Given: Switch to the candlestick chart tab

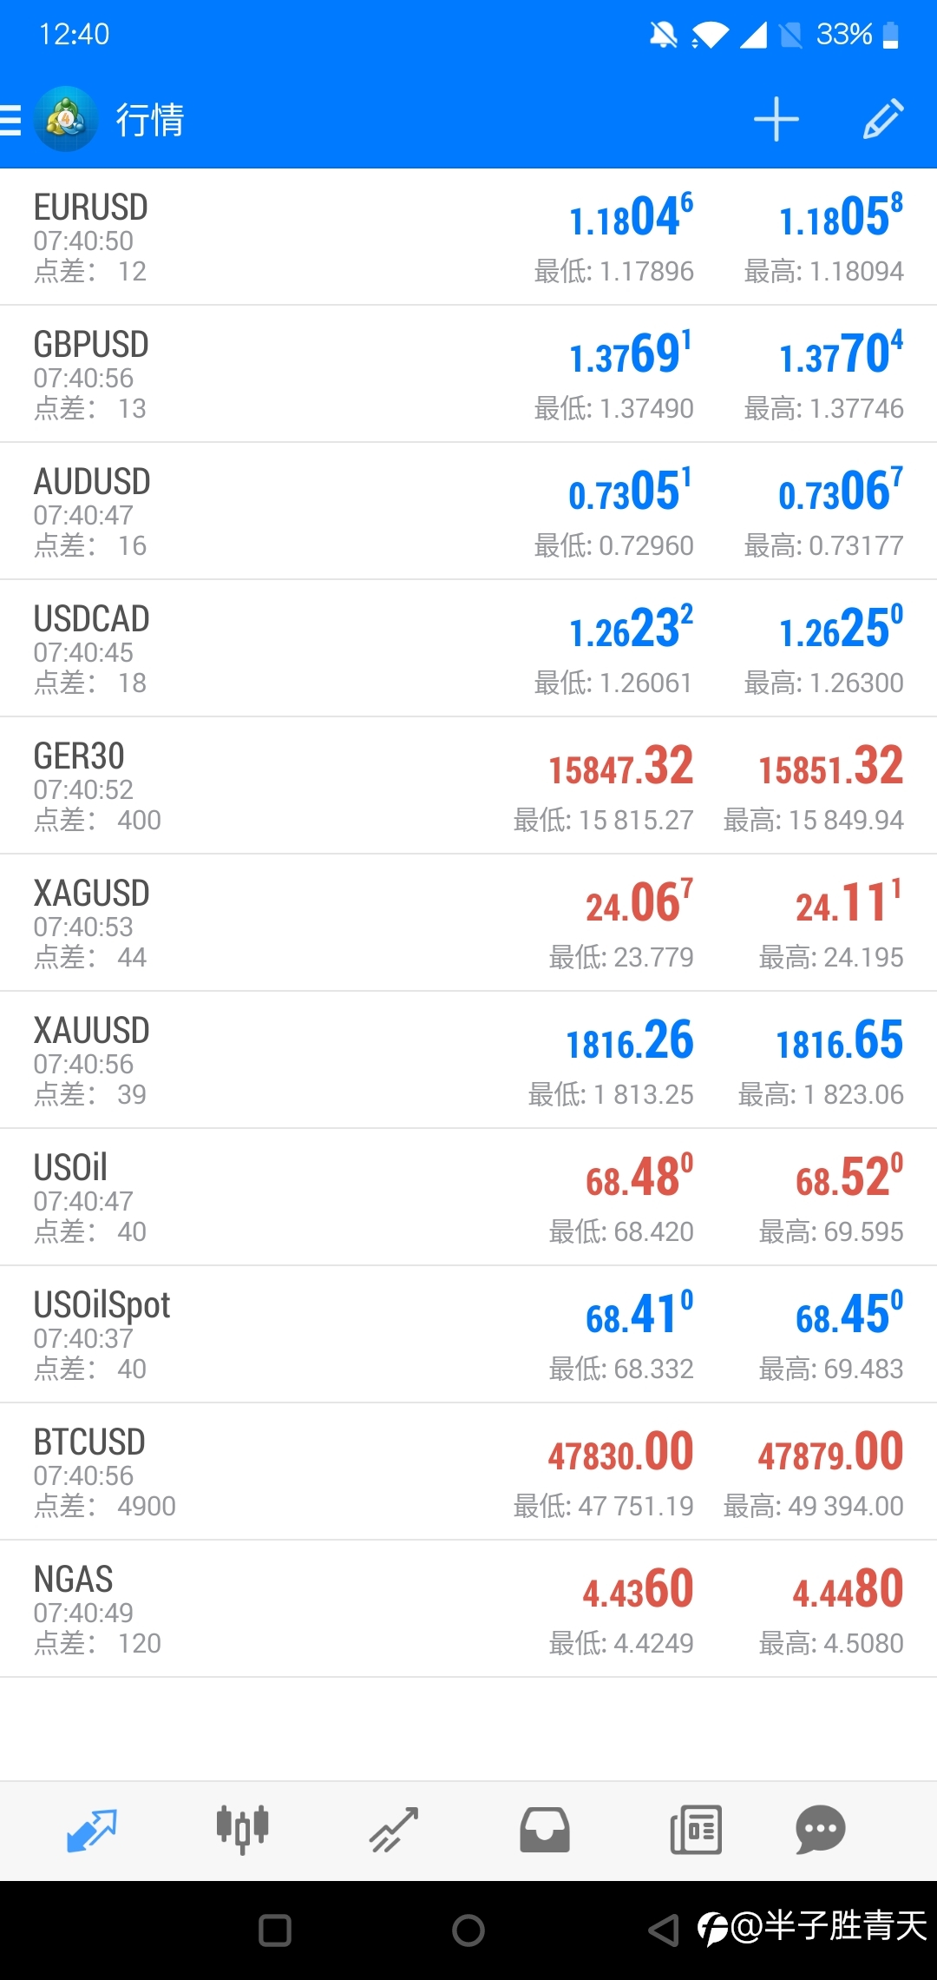Looking at the screenshot, I should click(x=242, y=1829).
